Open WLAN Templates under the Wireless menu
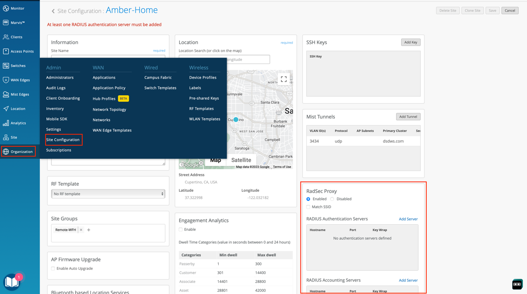Image resolution: width=527 pixels, height=294 pixels. 204,119
